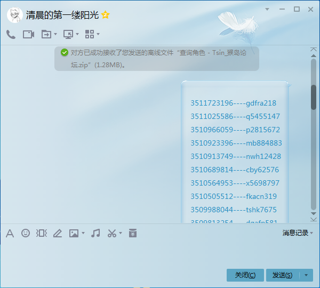Screen dimensions: 320x288
Task: Click line 3510966059----p2815672
Action: point(235,130)
